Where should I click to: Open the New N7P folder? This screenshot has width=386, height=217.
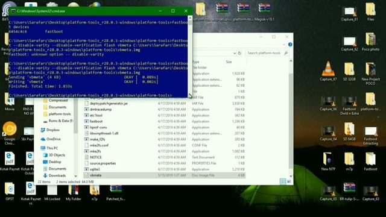[x=328, y=162]
